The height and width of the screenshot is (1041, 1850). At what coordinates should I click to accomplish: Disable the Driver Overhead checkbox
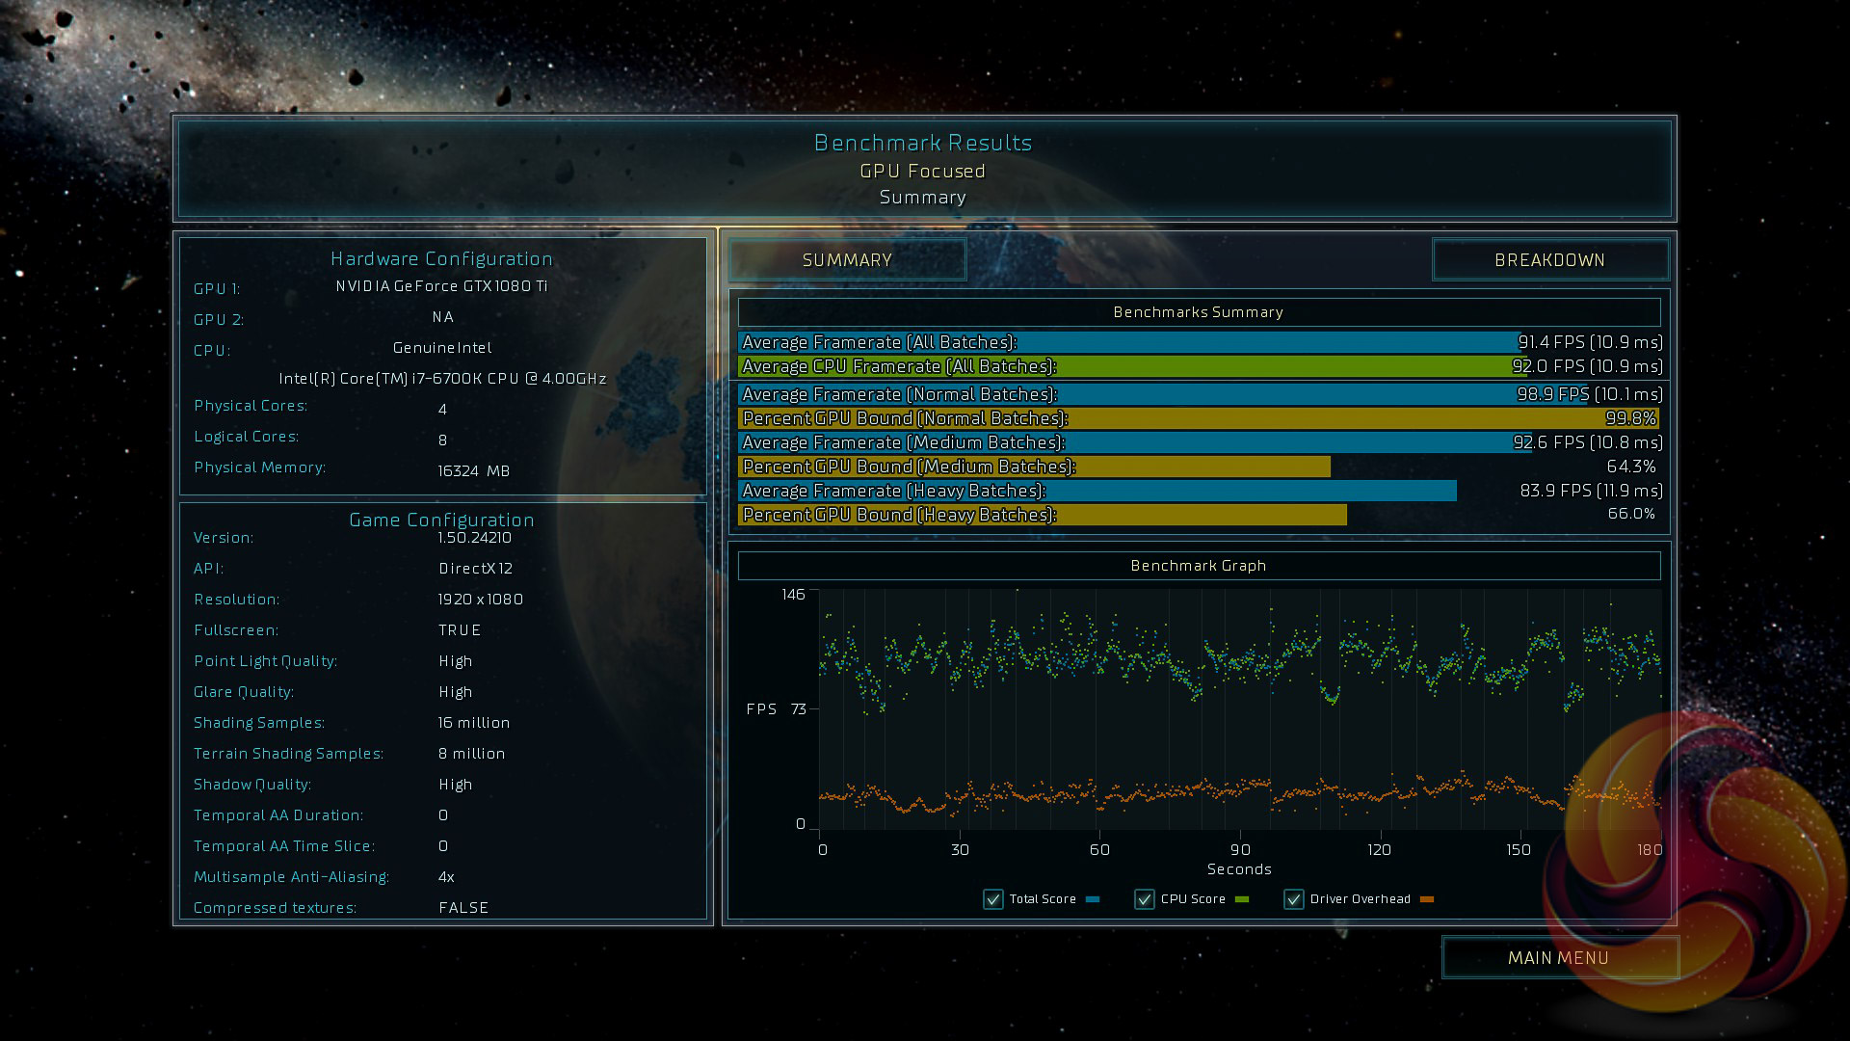click(1293, 899)
